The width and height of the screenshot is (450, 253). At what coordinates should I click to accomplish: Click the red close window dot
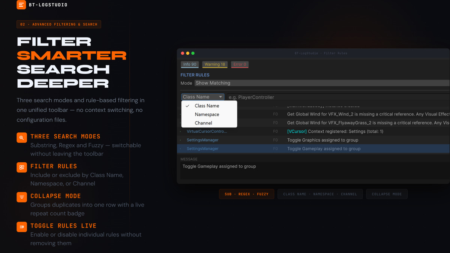tap(183, 53)
